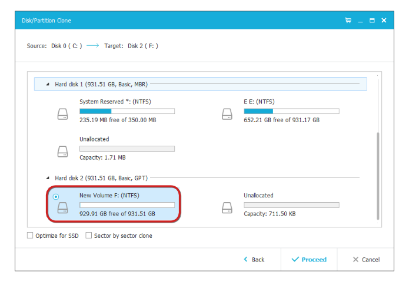This screenshot has width=409, height=282.
Task: Select the New Volume F: radio button
Action: [56, 197]
